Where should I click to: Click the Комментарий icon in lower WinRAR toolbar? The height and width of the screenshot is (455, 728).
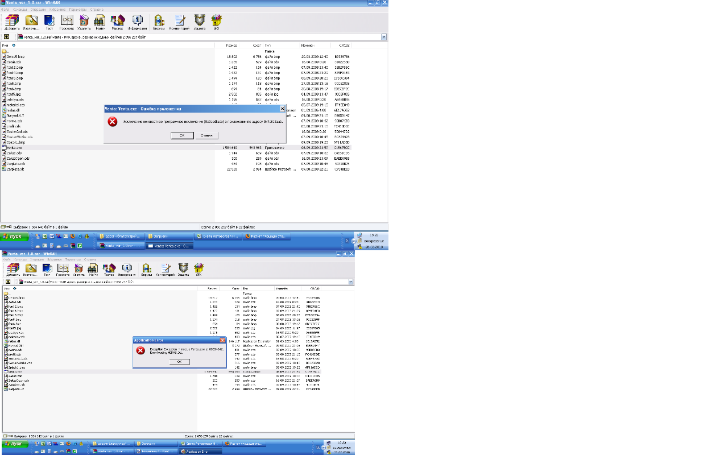[165, 270]
